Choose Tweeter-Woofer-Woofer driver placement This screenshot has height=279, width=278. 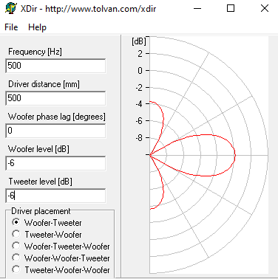[x=61, y=270]
